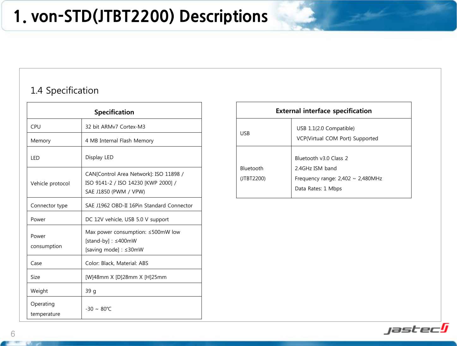The height and width of the screenshot is (346, 457).
Task: Click '[W]48mm X [D]28mm X [H]25mm' value
Action: pos(126,277)
